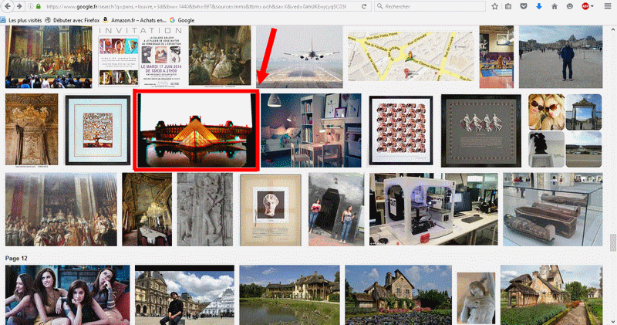Open the cottage by the pond thumbnail

[289, 295]
